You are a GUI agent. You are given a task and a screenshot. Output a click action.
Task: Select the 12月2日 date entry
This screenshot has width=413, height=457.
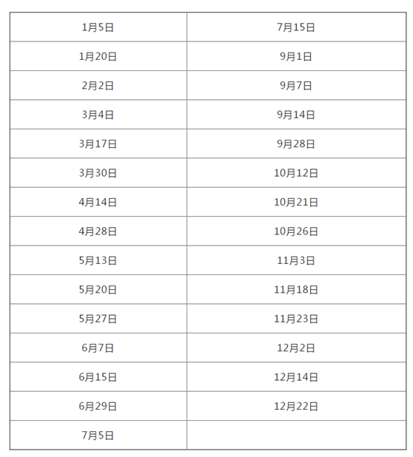tap(296, 348)
